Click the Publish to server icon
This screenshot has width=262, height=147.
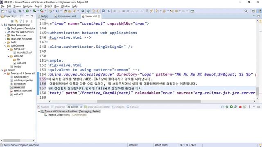pos(245,107)
